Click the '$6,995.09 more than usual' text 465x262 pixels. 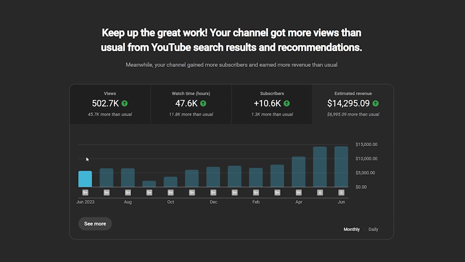353,115
